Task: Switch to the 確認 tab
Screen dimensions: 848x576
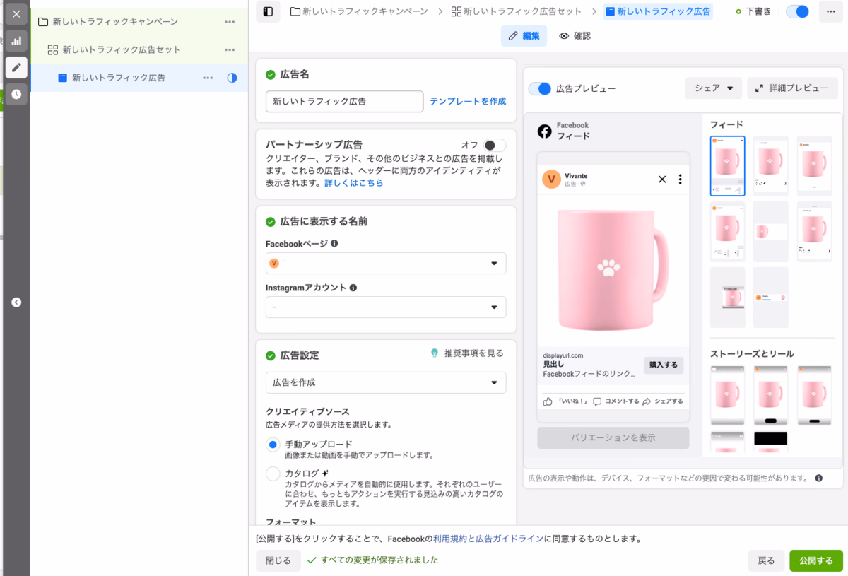Action: coord(575,36)
